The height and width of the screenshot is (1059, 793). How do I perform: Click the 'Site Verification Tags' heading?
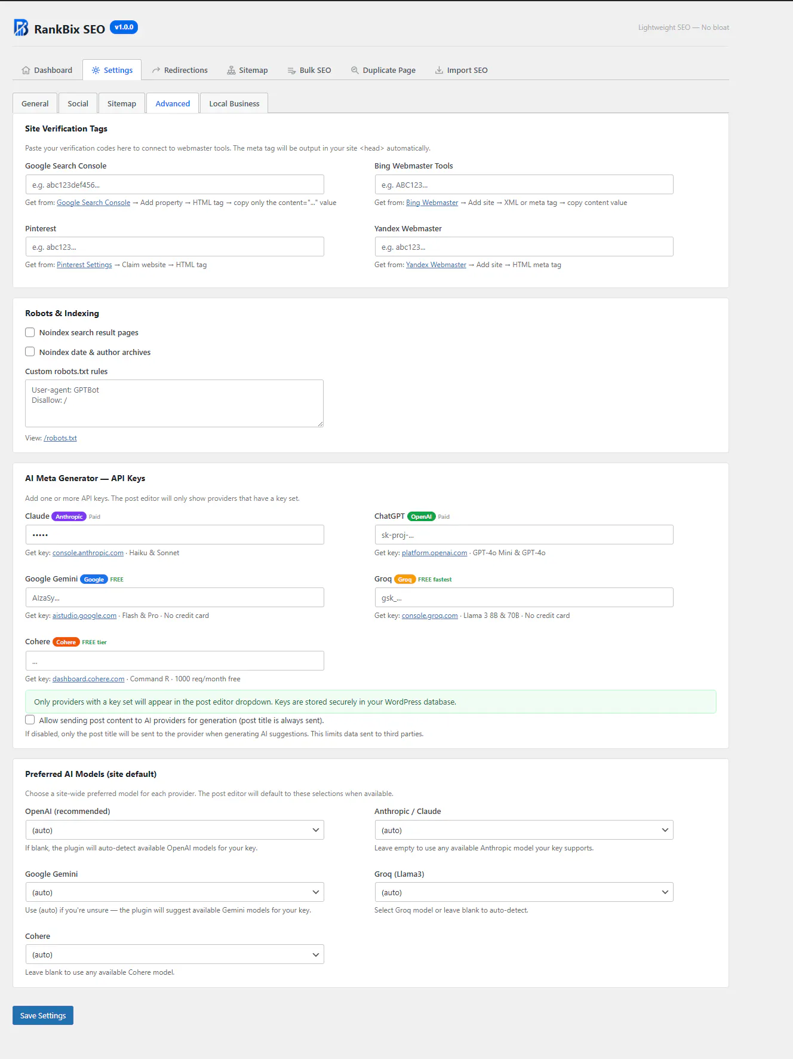[66, 128]
